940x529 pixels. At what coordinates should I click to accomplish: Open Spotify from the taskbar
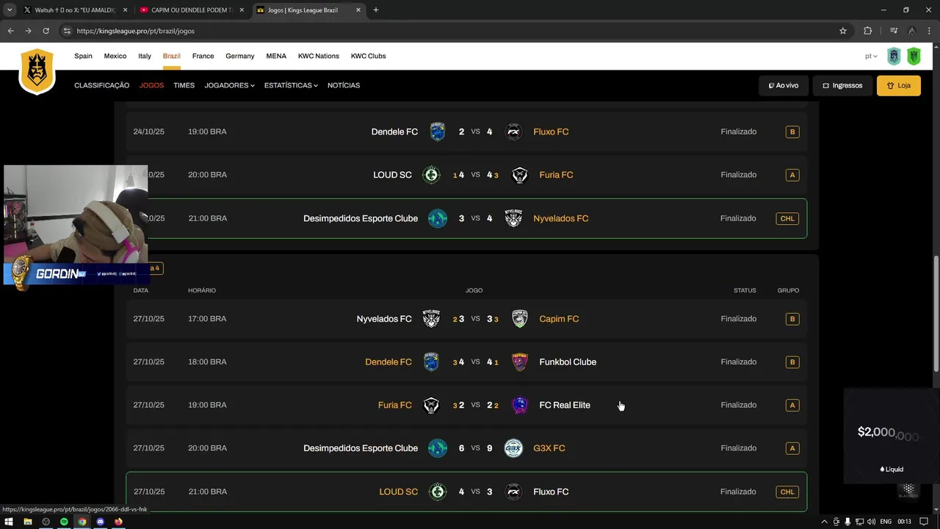[x=64, y=522]
